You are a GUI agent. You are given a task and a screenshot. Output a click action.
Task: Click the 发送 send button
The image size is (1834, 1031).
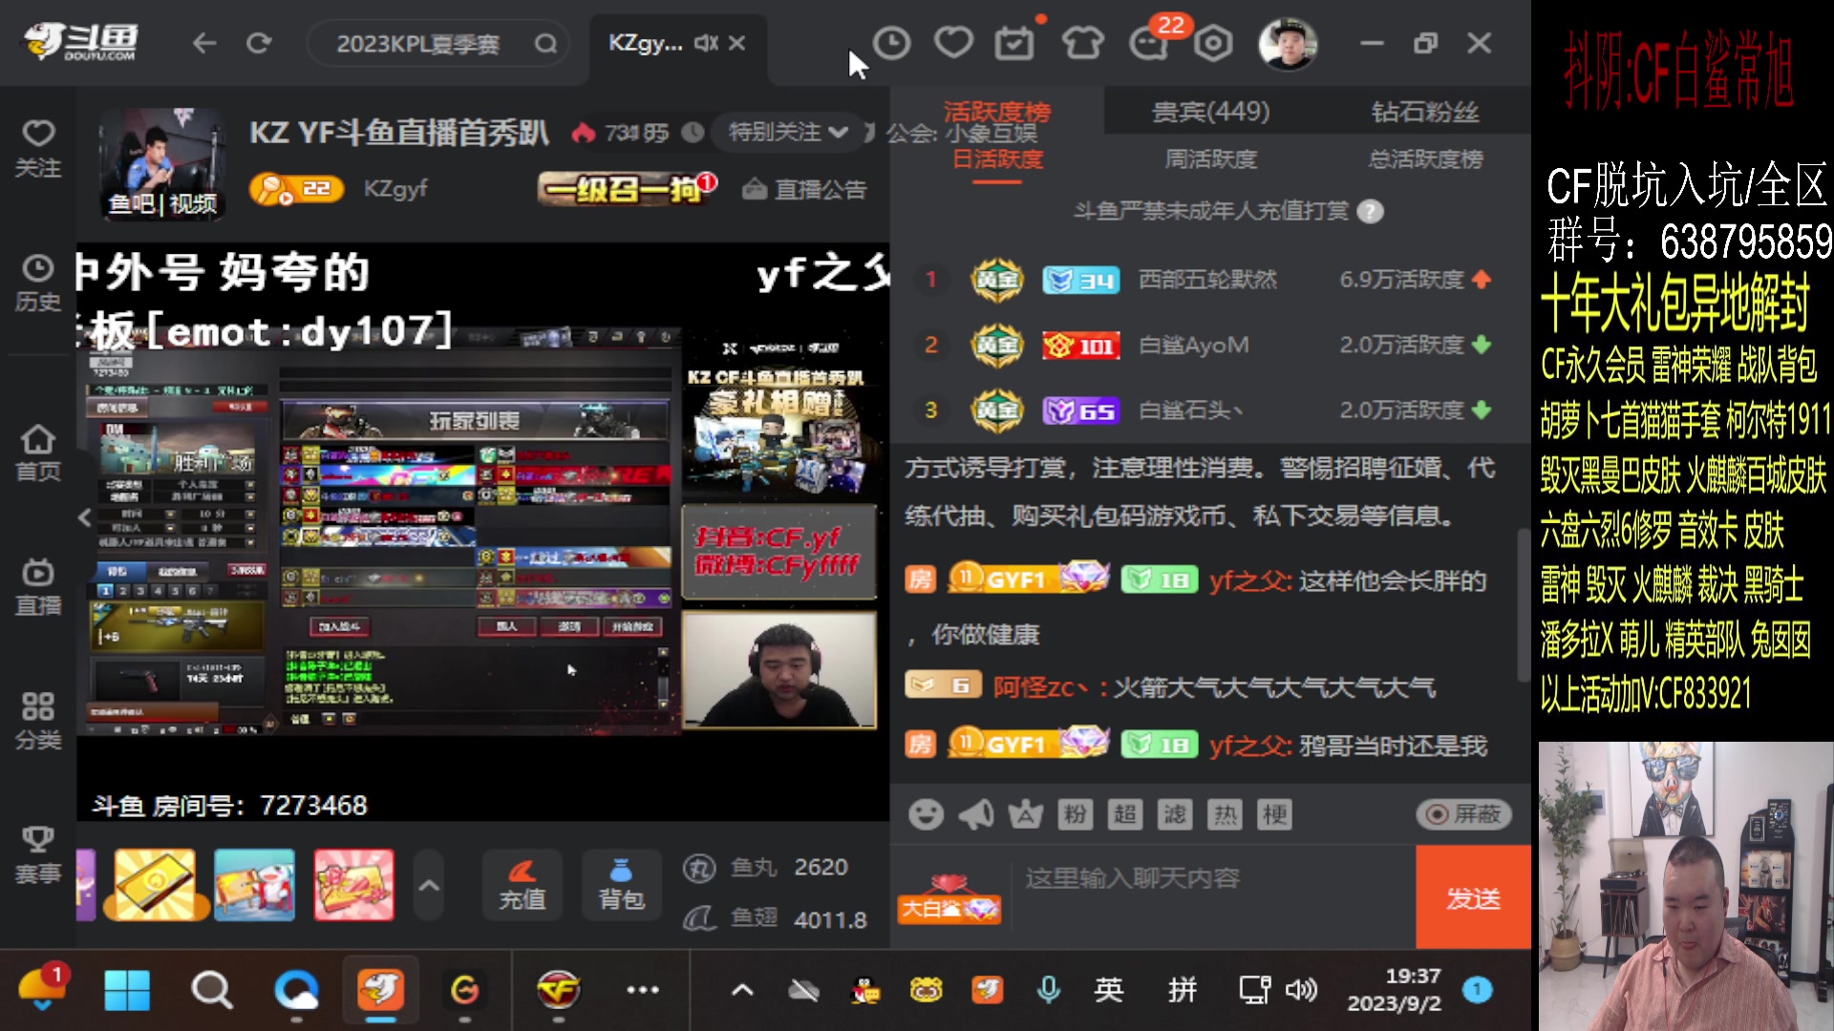(x=1473, y=897)
